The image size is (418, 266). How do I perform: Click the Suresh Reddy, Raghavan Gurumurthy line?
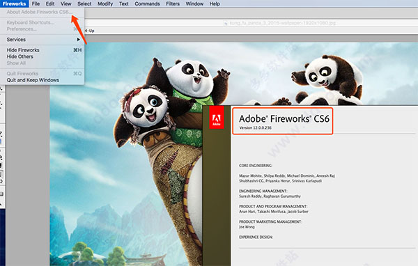(x=270, y=196)
